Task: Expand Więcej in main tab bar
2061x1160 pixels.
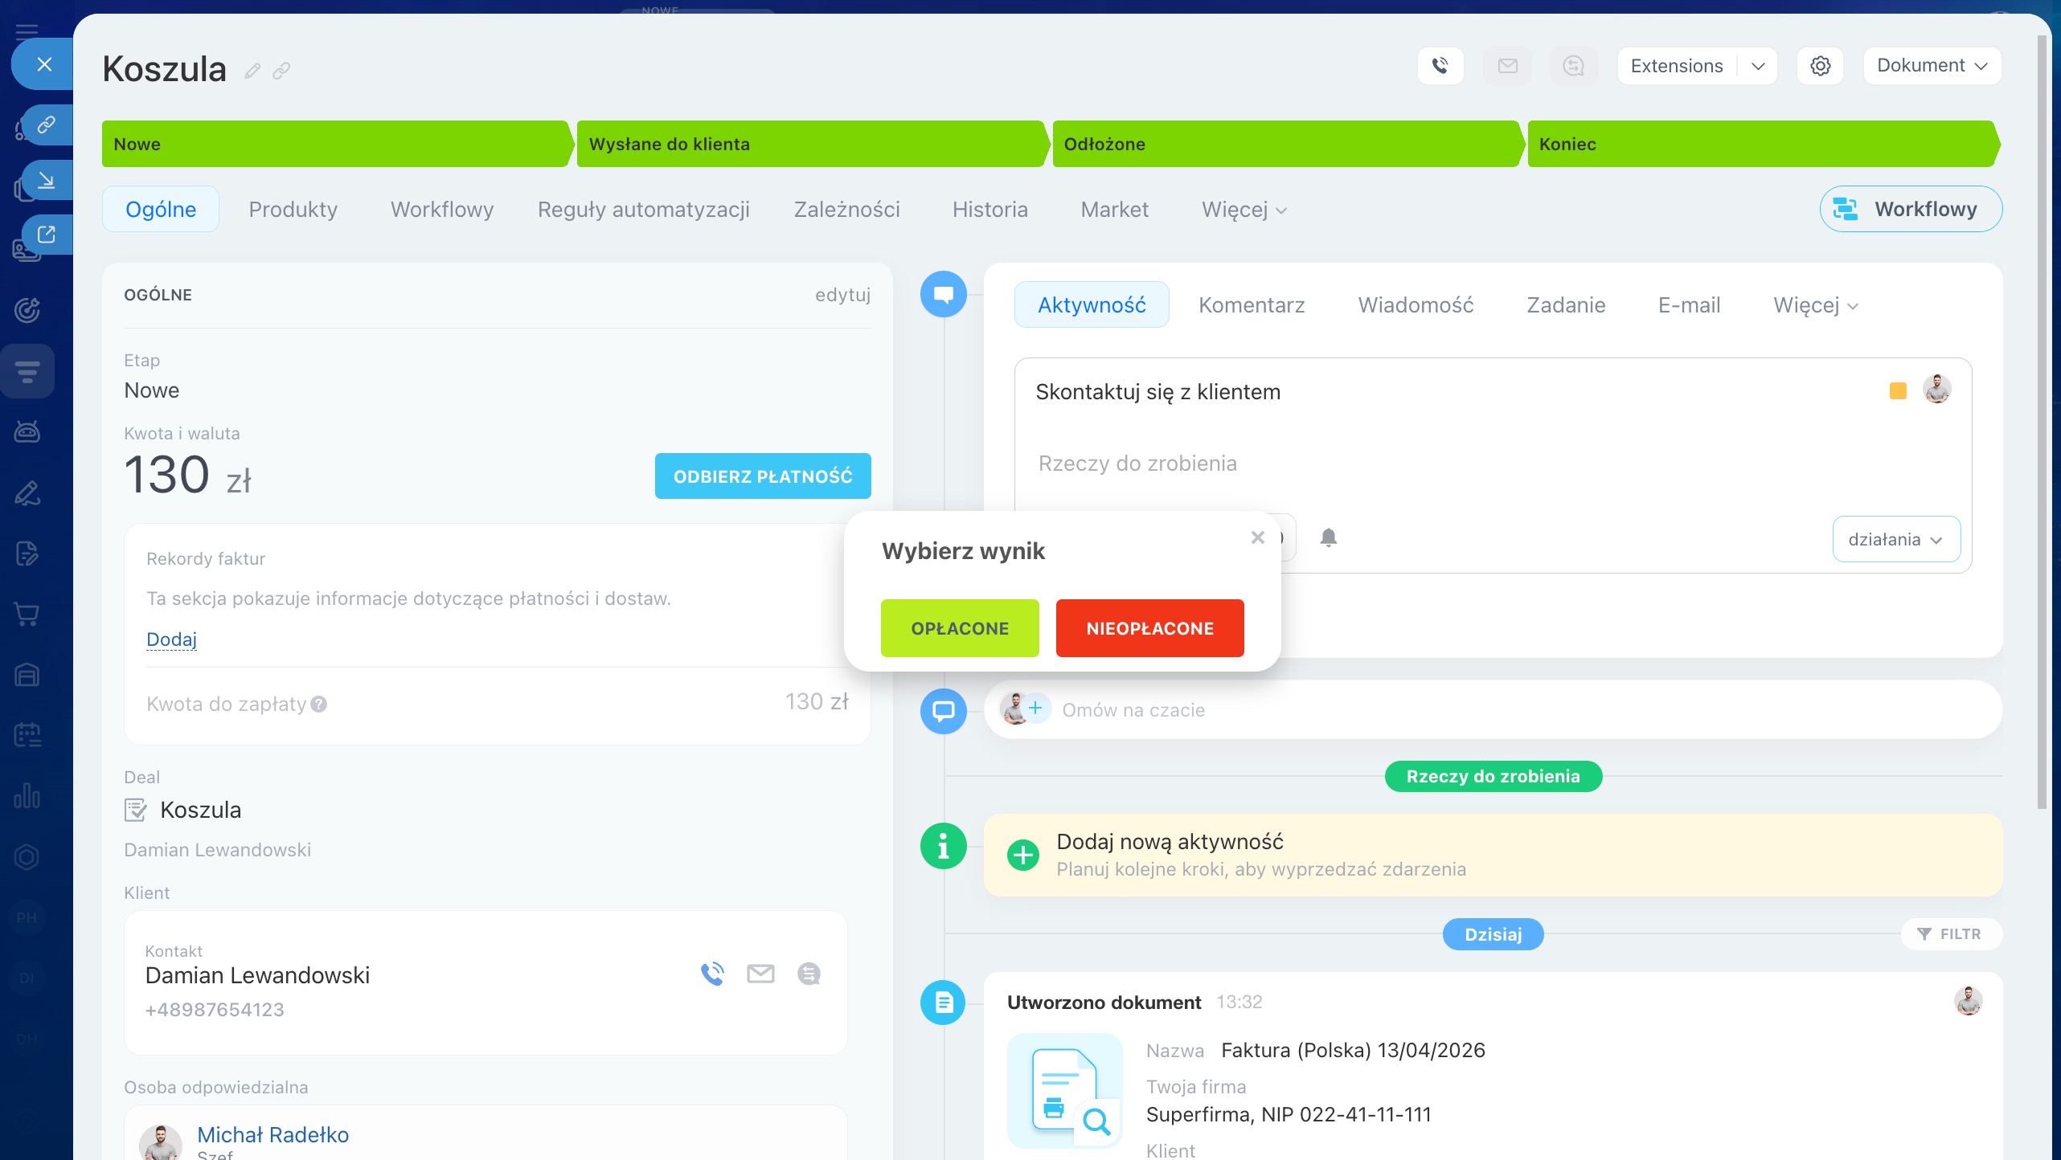Action: [x=1244, y=210]
